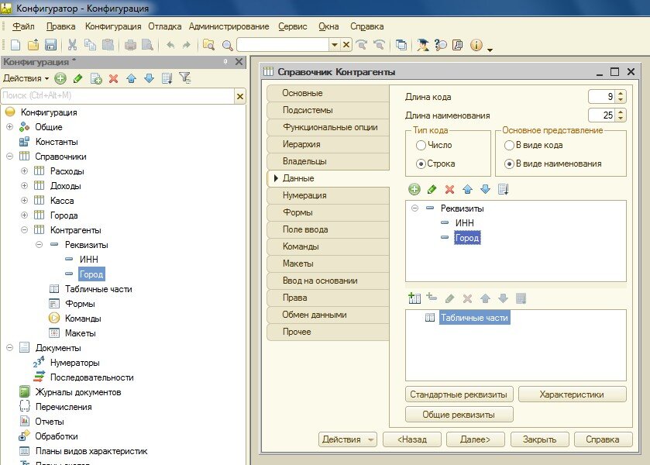The height and width of the screenshot is (465, 650).
Task: Add object with green plus in Configuration panel
Action: click(x=60, y=78)
